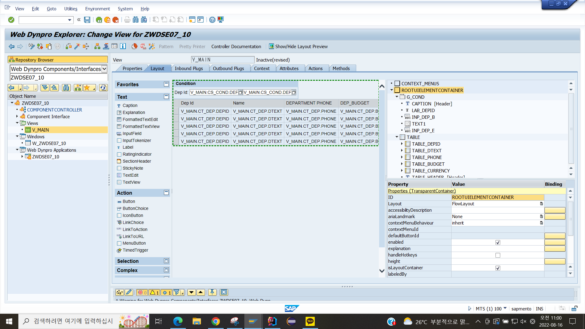585x329 pixels.
Task: Click the green Back icon in top toolbar
Action: (x=99, y=20)
